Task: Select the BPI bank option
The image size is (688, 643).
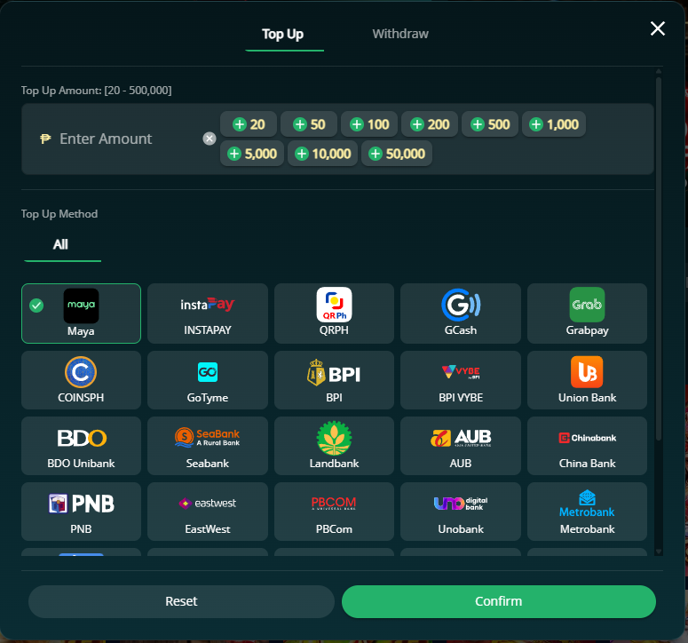Action: tap(334, 380)
